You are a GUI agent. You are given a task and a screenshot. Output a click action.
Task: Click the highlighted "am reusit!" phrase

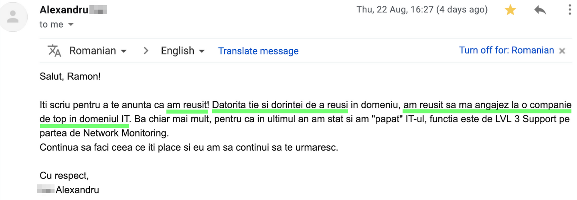coord(188,105)
